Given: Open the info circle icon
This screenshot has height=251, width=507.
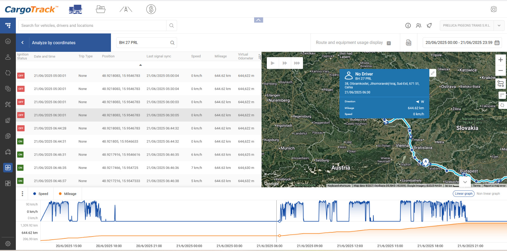Looking at the screenshot, I should (408, 26).
